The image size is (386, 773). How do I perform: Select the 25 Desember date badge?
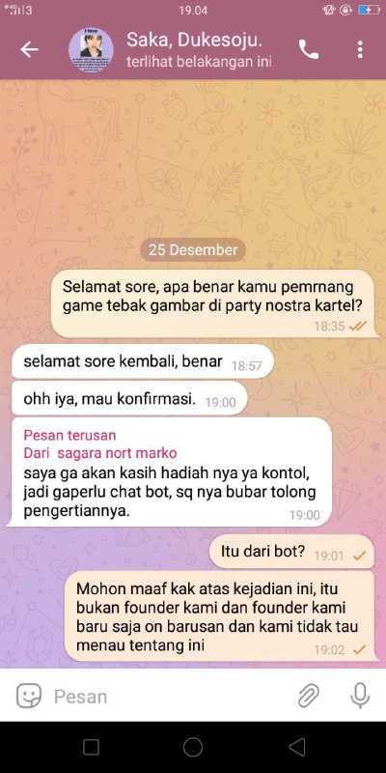[193, 249]
